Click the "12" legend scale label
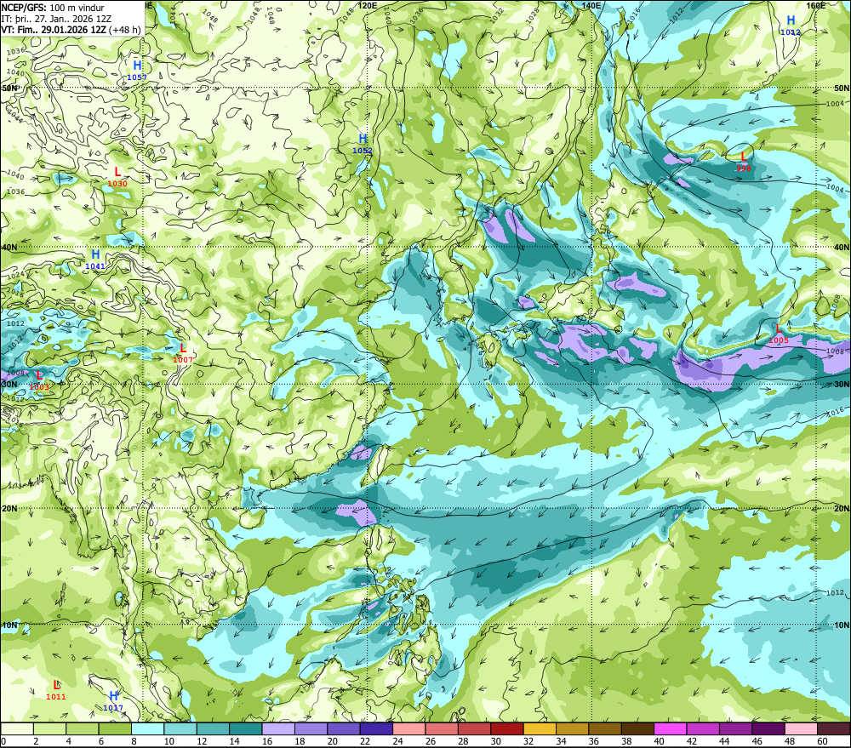The width and height of the screenshot is (851, 748). coord(202,741)
